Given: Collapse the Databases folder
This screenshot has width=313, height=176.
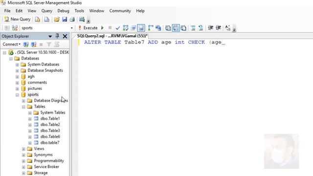Looking at the screenshot, I should (11, 59).
